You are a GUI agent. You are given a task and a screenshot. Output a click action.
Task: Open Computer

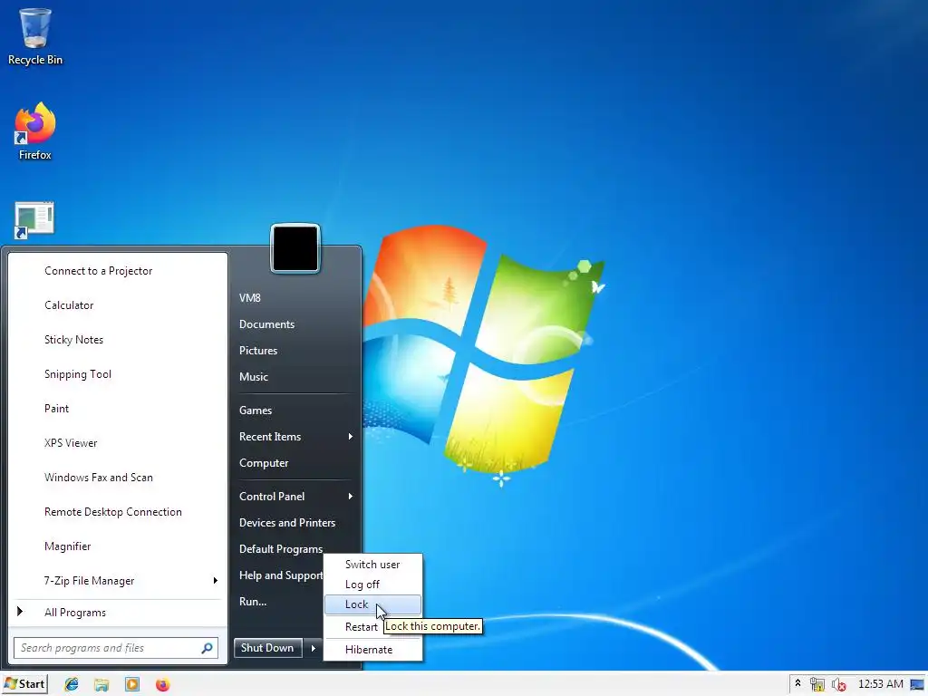295,463
